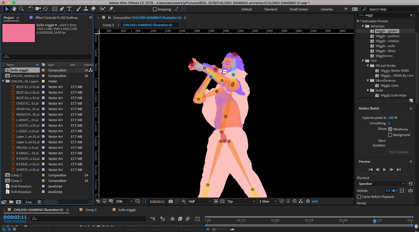Toggle include video eye in Preview
Image resolution: width=419 pixels, height=232 pixels.
point(388,191)
